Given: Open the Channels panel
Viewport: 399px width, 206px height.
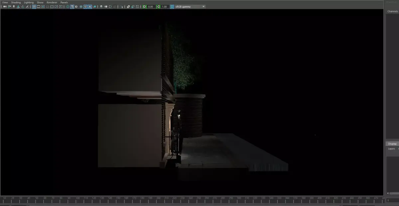Looking at the screenshot, I should [392, 11].
